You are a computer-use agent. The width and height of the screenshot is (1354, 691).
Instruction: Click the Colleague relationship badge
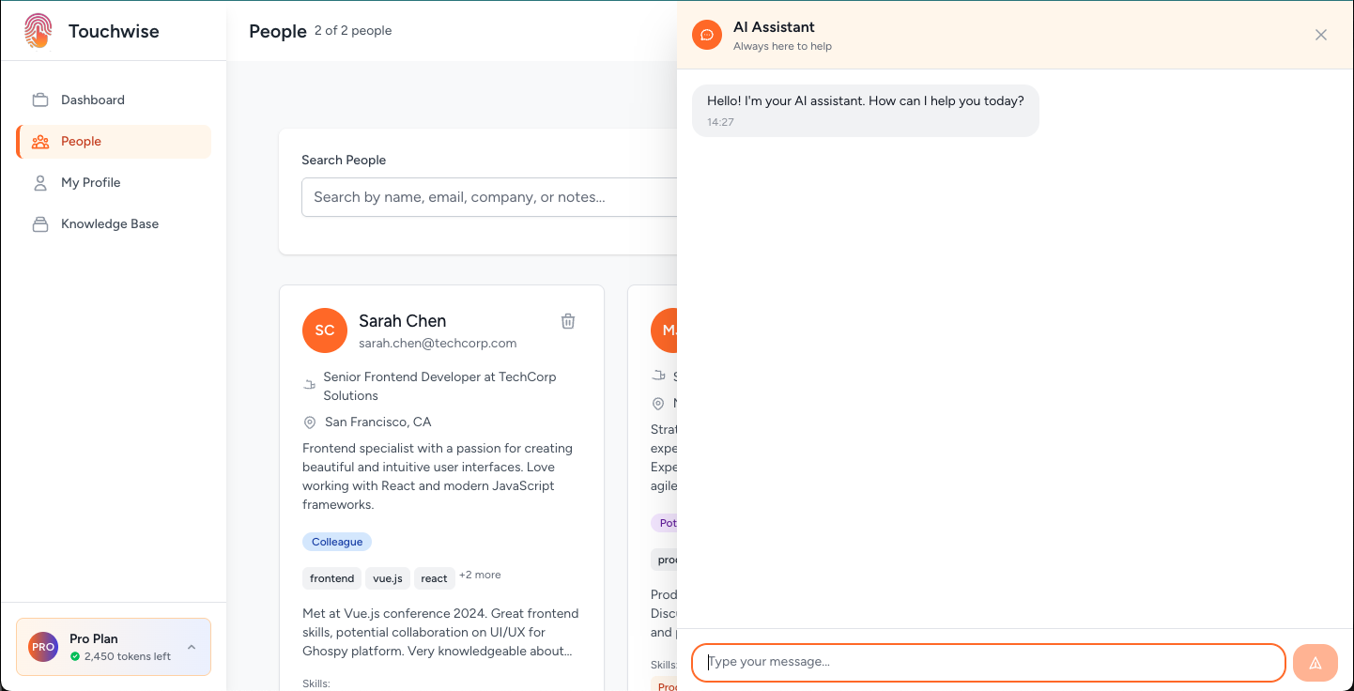[x=337, y=542]
